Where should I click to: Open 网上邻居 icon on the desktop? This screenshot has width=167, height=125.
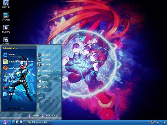click(x=6, y=29)
